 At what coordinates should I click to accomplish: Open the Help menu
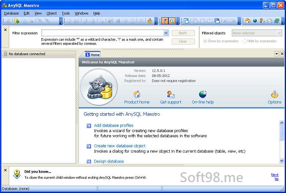(x=97, y=13)
